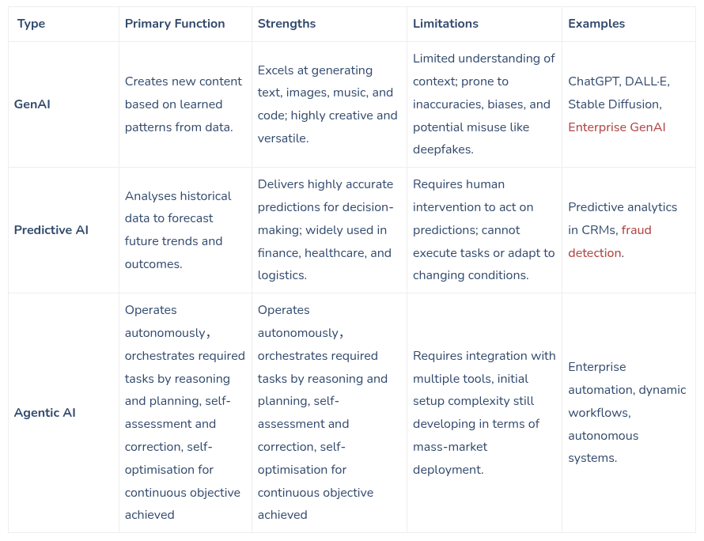Image resolution: width=704 pixels, height=541 pixels.
Task: Open the Enterprise GenAI link
Action: (x=617, y=127)
